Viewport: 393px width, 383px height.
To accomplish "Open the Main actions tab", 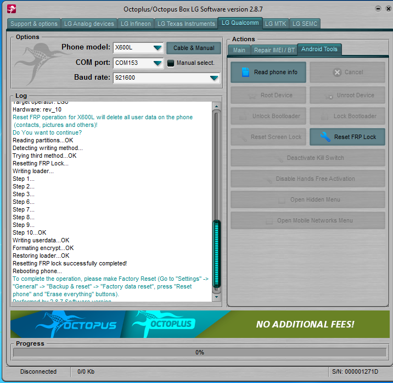I will tap(239, 50).
